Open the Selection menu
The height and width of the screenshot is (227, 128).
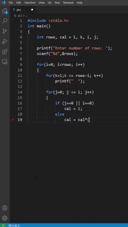pos(30,2)
